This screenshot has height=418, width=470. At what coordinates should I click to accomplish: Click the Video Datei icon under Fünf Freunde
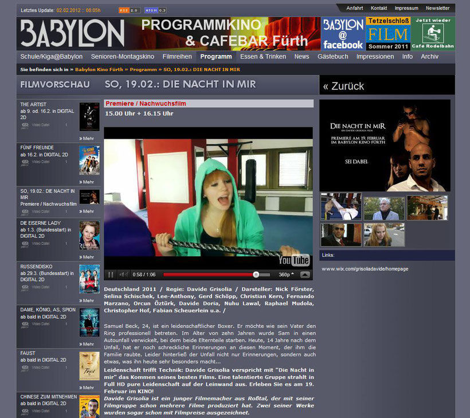click(x=25, y=162)
